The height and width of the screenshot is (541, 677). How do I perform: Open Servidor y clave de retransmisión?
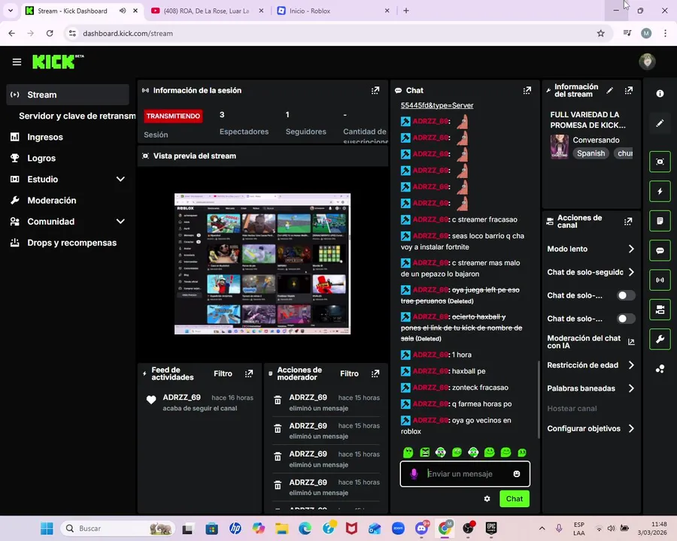77,116
